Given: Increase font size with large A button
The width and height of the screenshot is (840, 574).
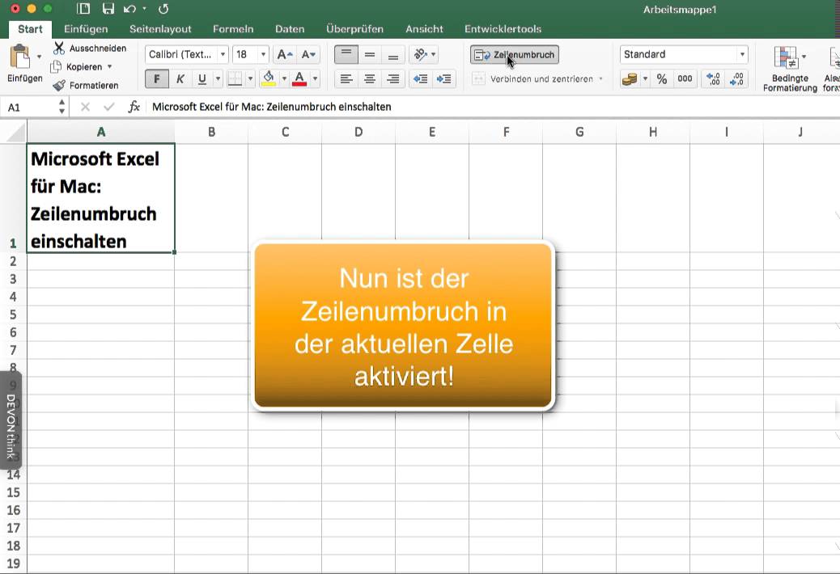Looking at the screenshot, I should (284, 54).
